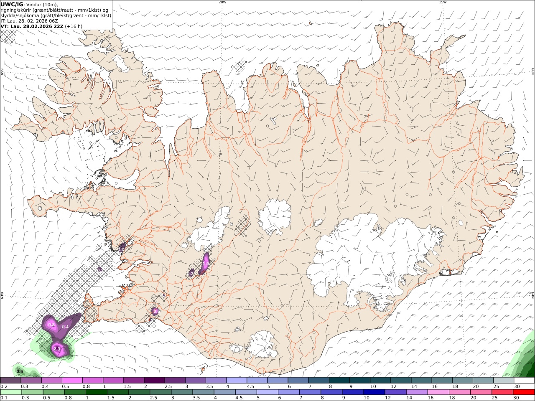Click the 20 pink swatch in the lower legend
This screenshot has height=401, width=535.
[x=481, y=392]
